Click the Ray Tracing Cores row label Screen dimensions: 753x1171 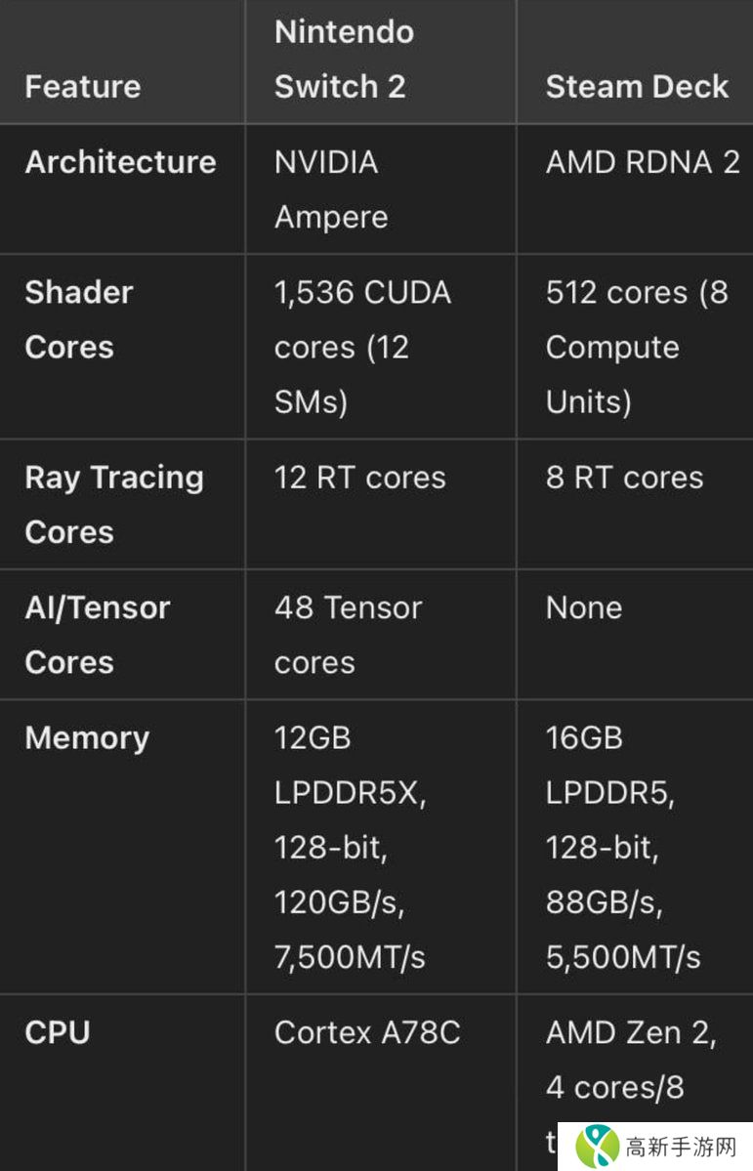(113, 504)
